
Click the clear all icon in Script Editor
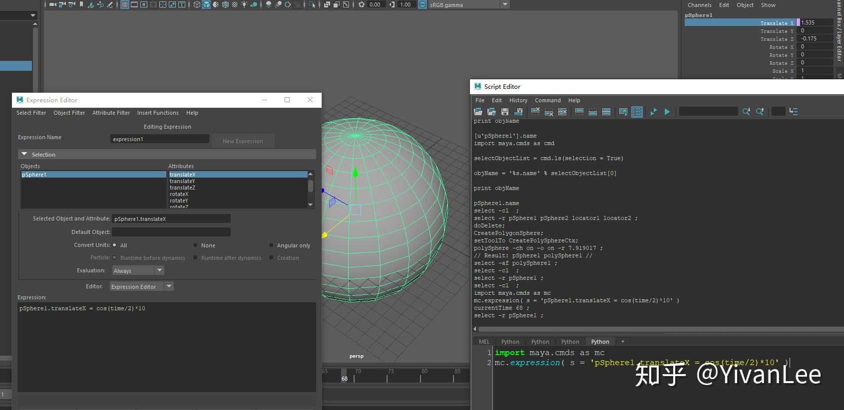[x=562, y=112]
